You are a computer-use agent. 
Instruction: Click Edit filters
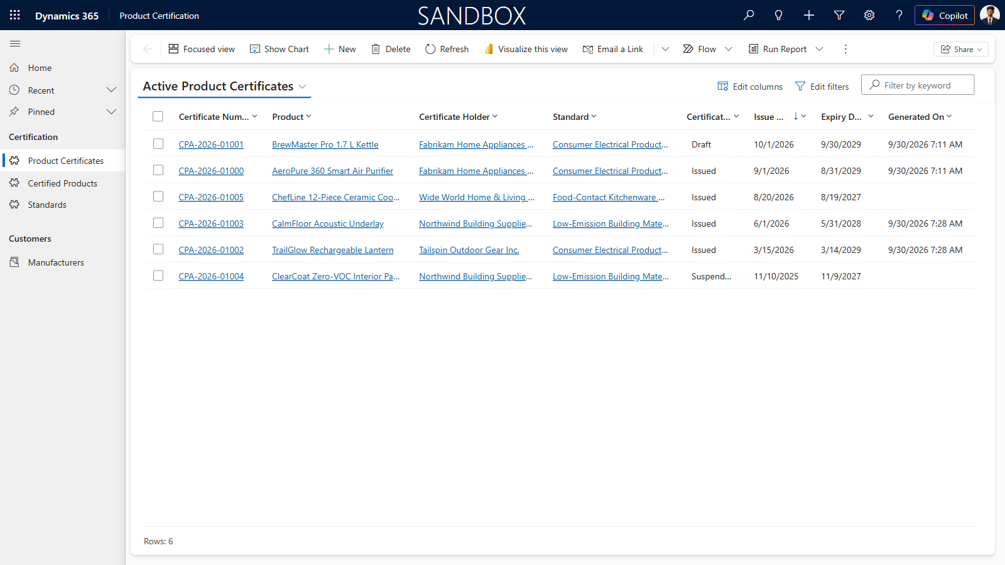(822, 87)
